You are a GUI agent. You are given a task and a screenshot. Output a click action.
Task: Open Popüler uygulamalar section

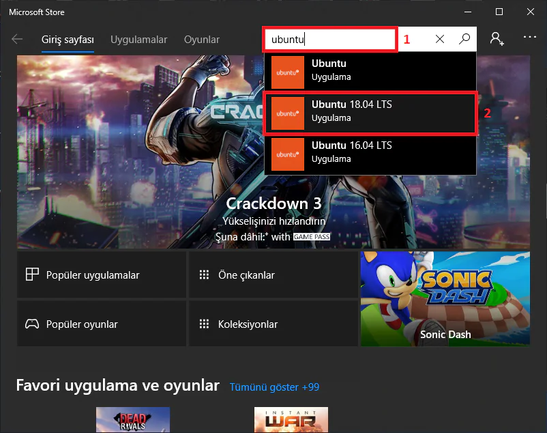coord(102,275)
